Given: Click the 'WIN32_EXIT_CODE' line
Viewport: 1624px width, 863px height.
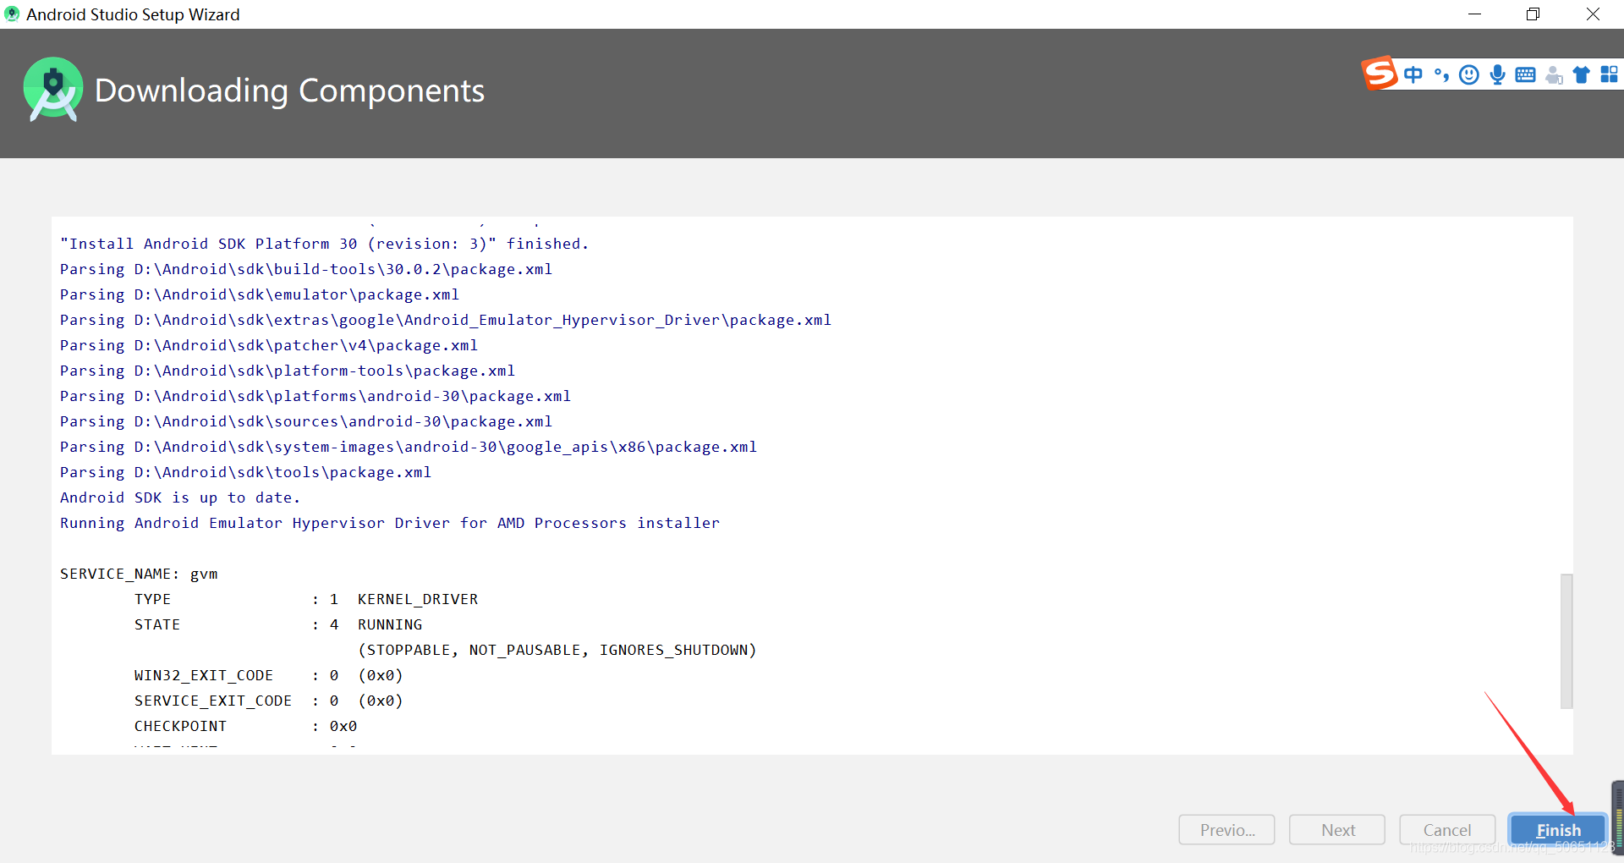Looking at the screenshot, I should pos(269,675).
